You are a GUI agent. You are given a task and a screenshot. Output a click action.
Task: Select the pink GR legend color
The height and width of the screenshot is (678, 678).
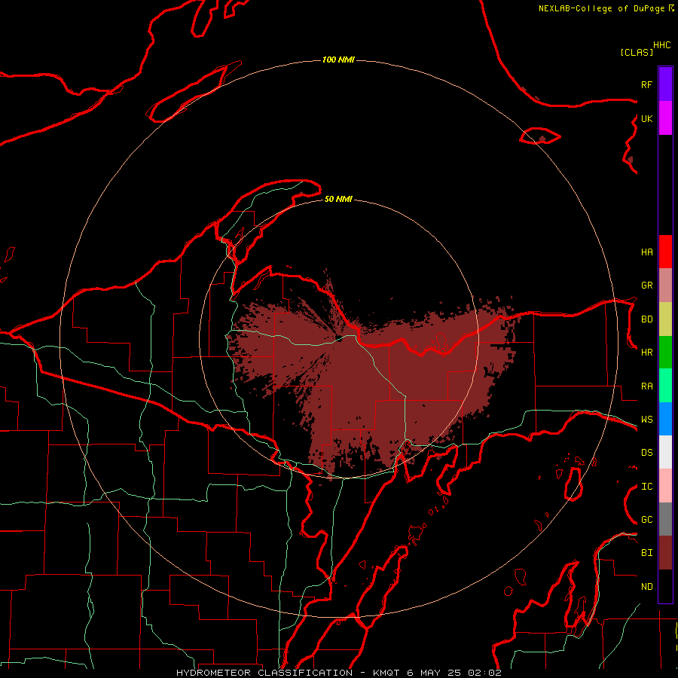tap(665, 286)
